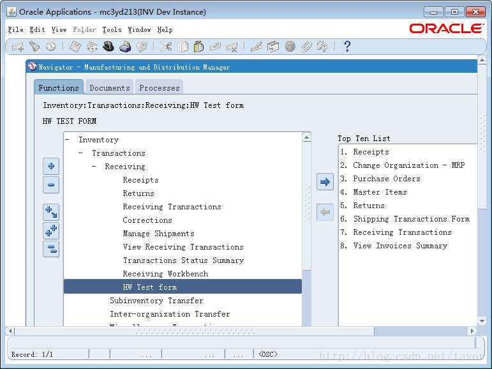Viewport: 492px width, 369px height.
Task: Select Shipping Transactions Form in Top Ten
Action: coord(412,219)
